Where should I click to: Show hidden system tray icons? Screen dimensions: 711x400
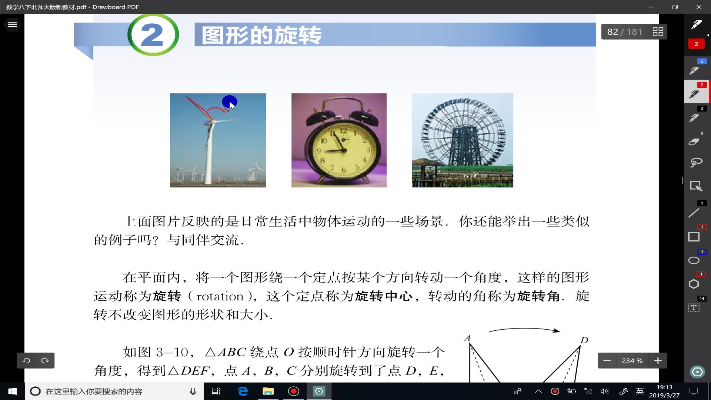(x=538, y=391)
